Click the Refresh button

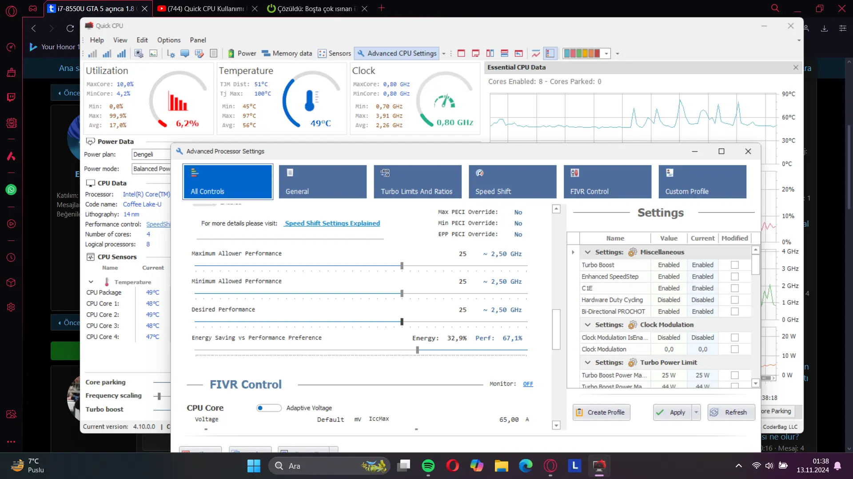pyautogui.click(x=731, y=412)
